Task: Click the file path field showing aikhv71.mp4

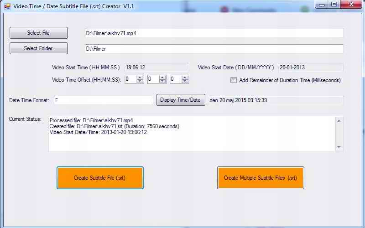Action: (x=214, y=33)
